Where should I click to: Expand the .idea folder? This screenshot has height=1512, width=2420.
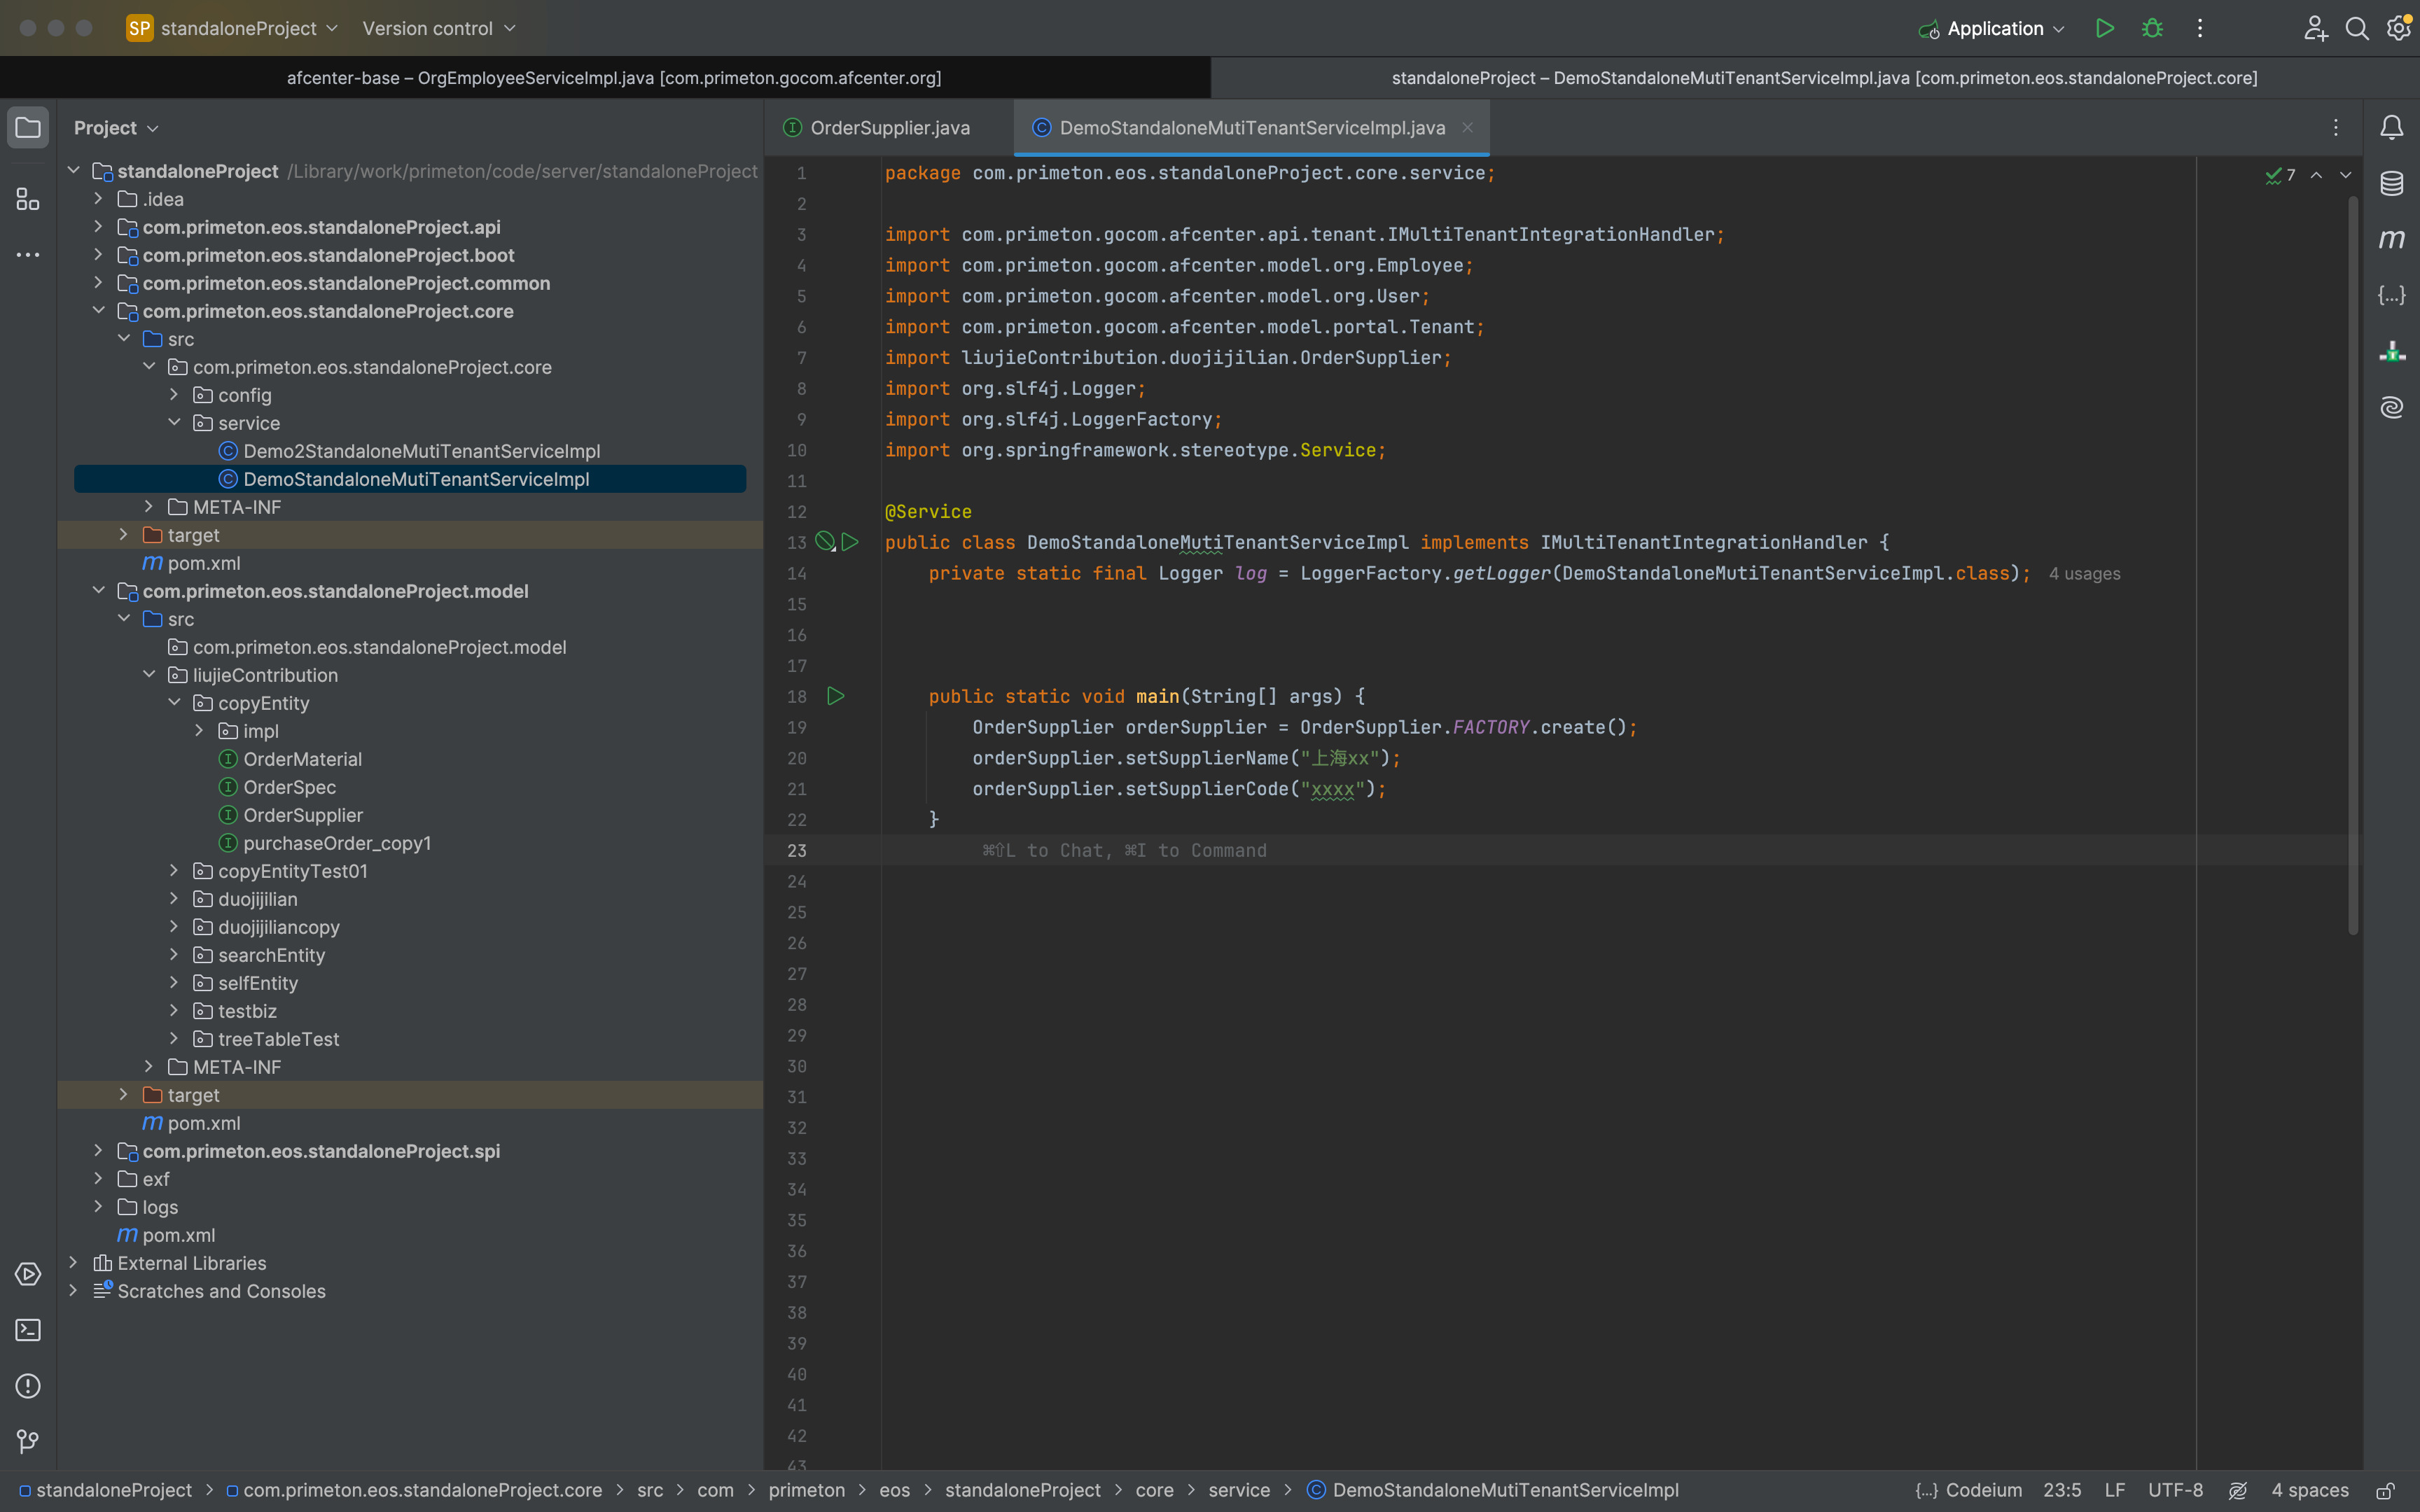98,199
